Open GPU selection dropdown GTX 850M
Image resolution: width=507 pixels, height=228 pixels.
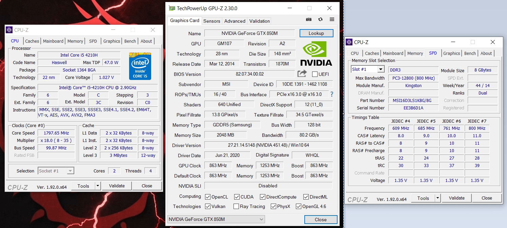coord(216,219)
